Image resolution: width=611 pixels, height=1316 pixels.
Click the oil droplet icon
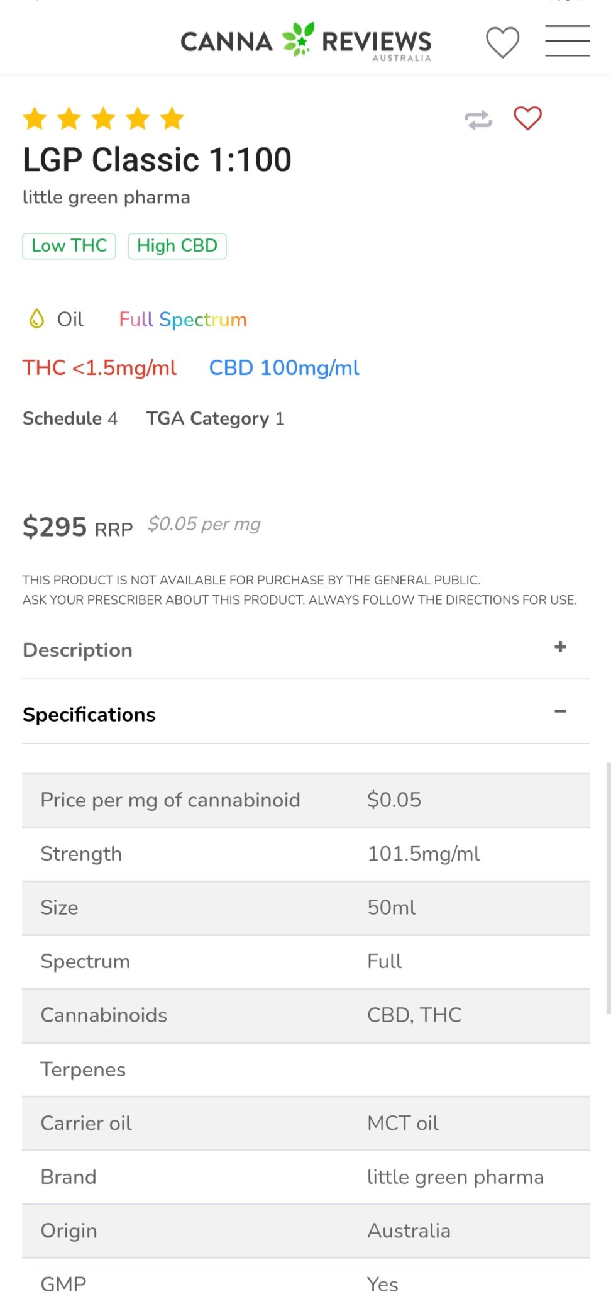pos(37,319)
